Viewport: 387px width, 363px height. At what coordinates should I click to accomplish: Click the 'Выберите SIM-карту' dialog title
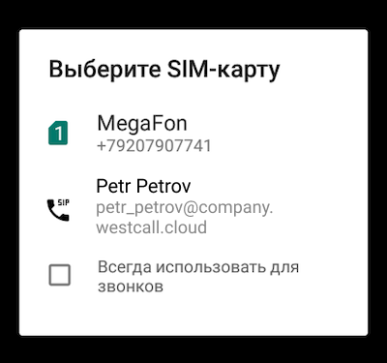(164, 70)
